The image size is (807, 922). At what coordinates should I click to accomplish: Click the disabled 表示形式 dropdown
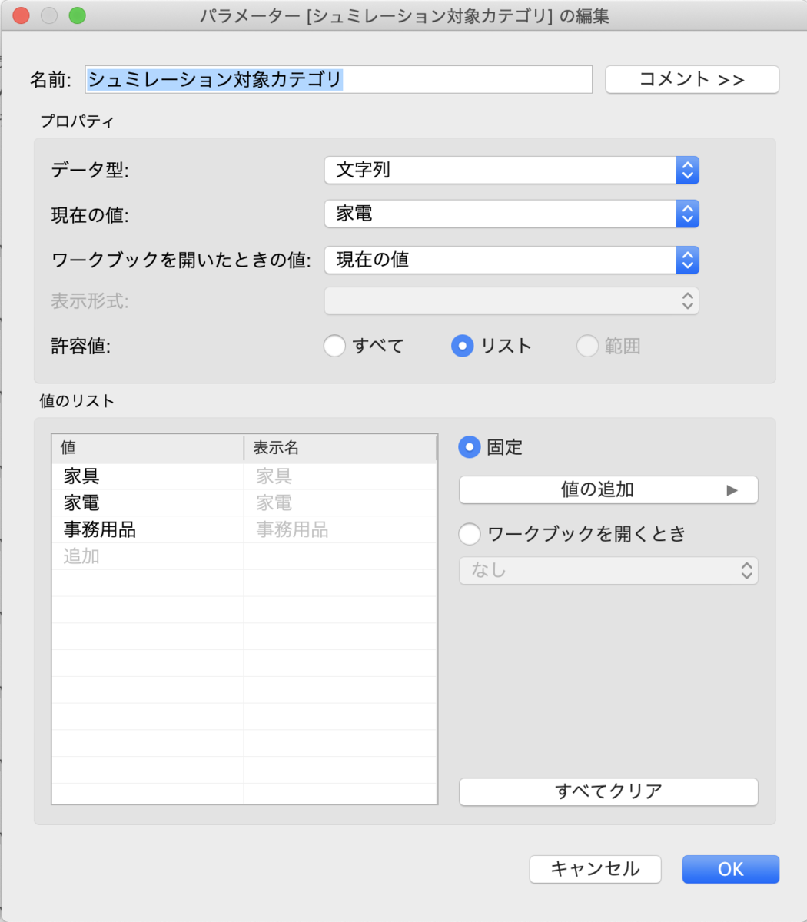pyautogui.click(x=512, y=300)
